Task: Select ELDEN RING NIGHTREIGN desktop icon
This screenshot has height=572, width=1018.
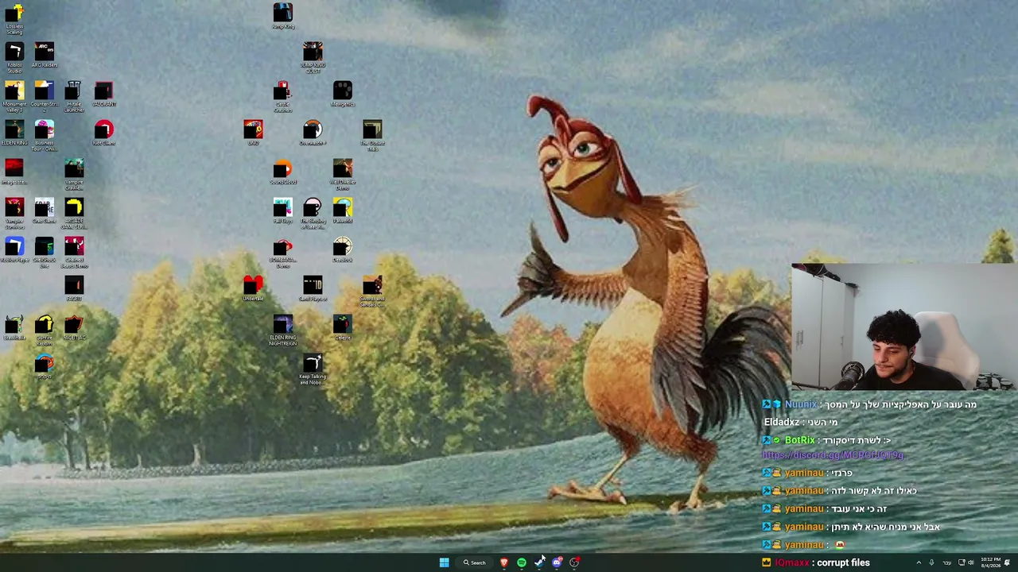Action: pos(283,330)
